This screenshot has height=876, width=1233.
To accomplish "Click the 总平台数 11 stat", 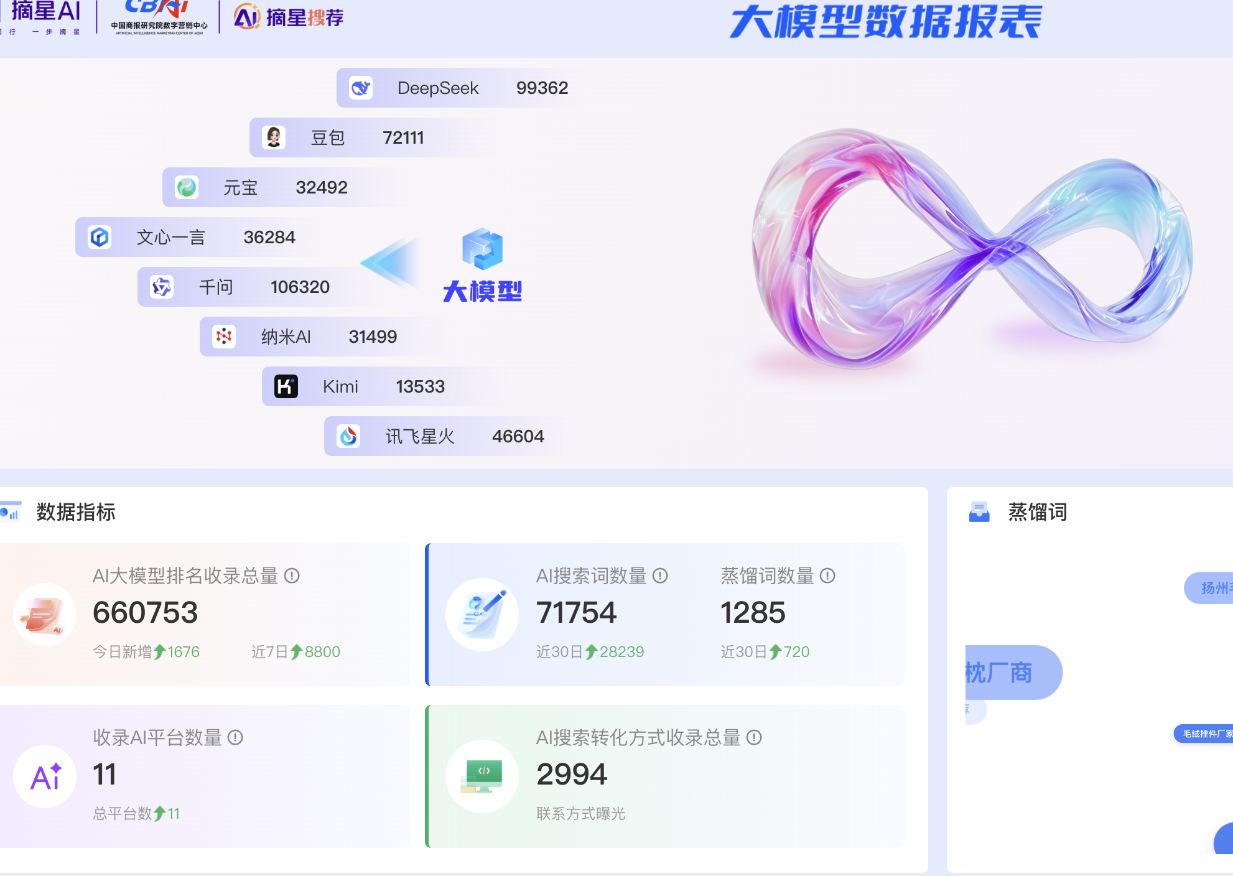I will point(136,813).
